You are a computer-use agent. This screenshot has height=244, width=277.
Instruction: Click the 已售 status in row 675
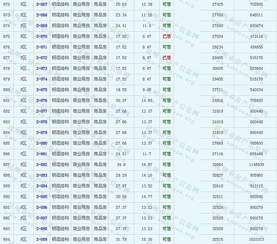[x=167, y=36]
